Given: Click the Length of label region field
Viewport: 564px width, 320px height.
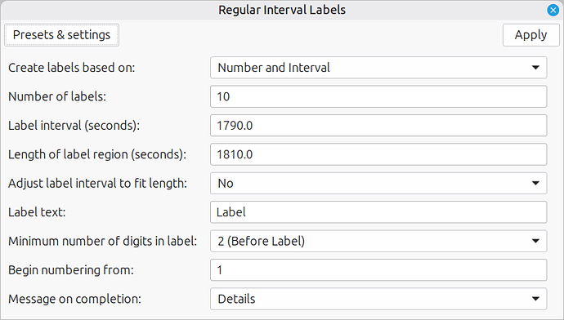Looking at the screenshot, I should pos(378,154).
